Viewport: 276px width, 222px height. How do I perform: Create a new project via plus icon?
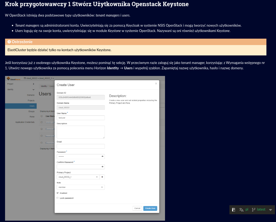point(102,177)
